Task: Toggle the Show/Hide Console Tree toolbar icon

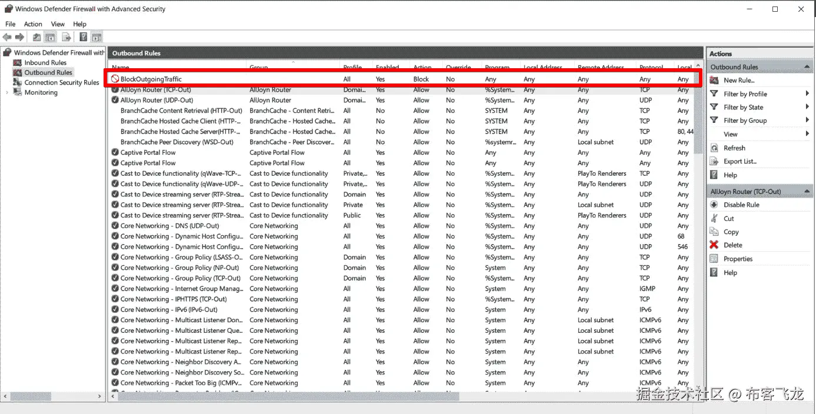Action: coord(49,36)
